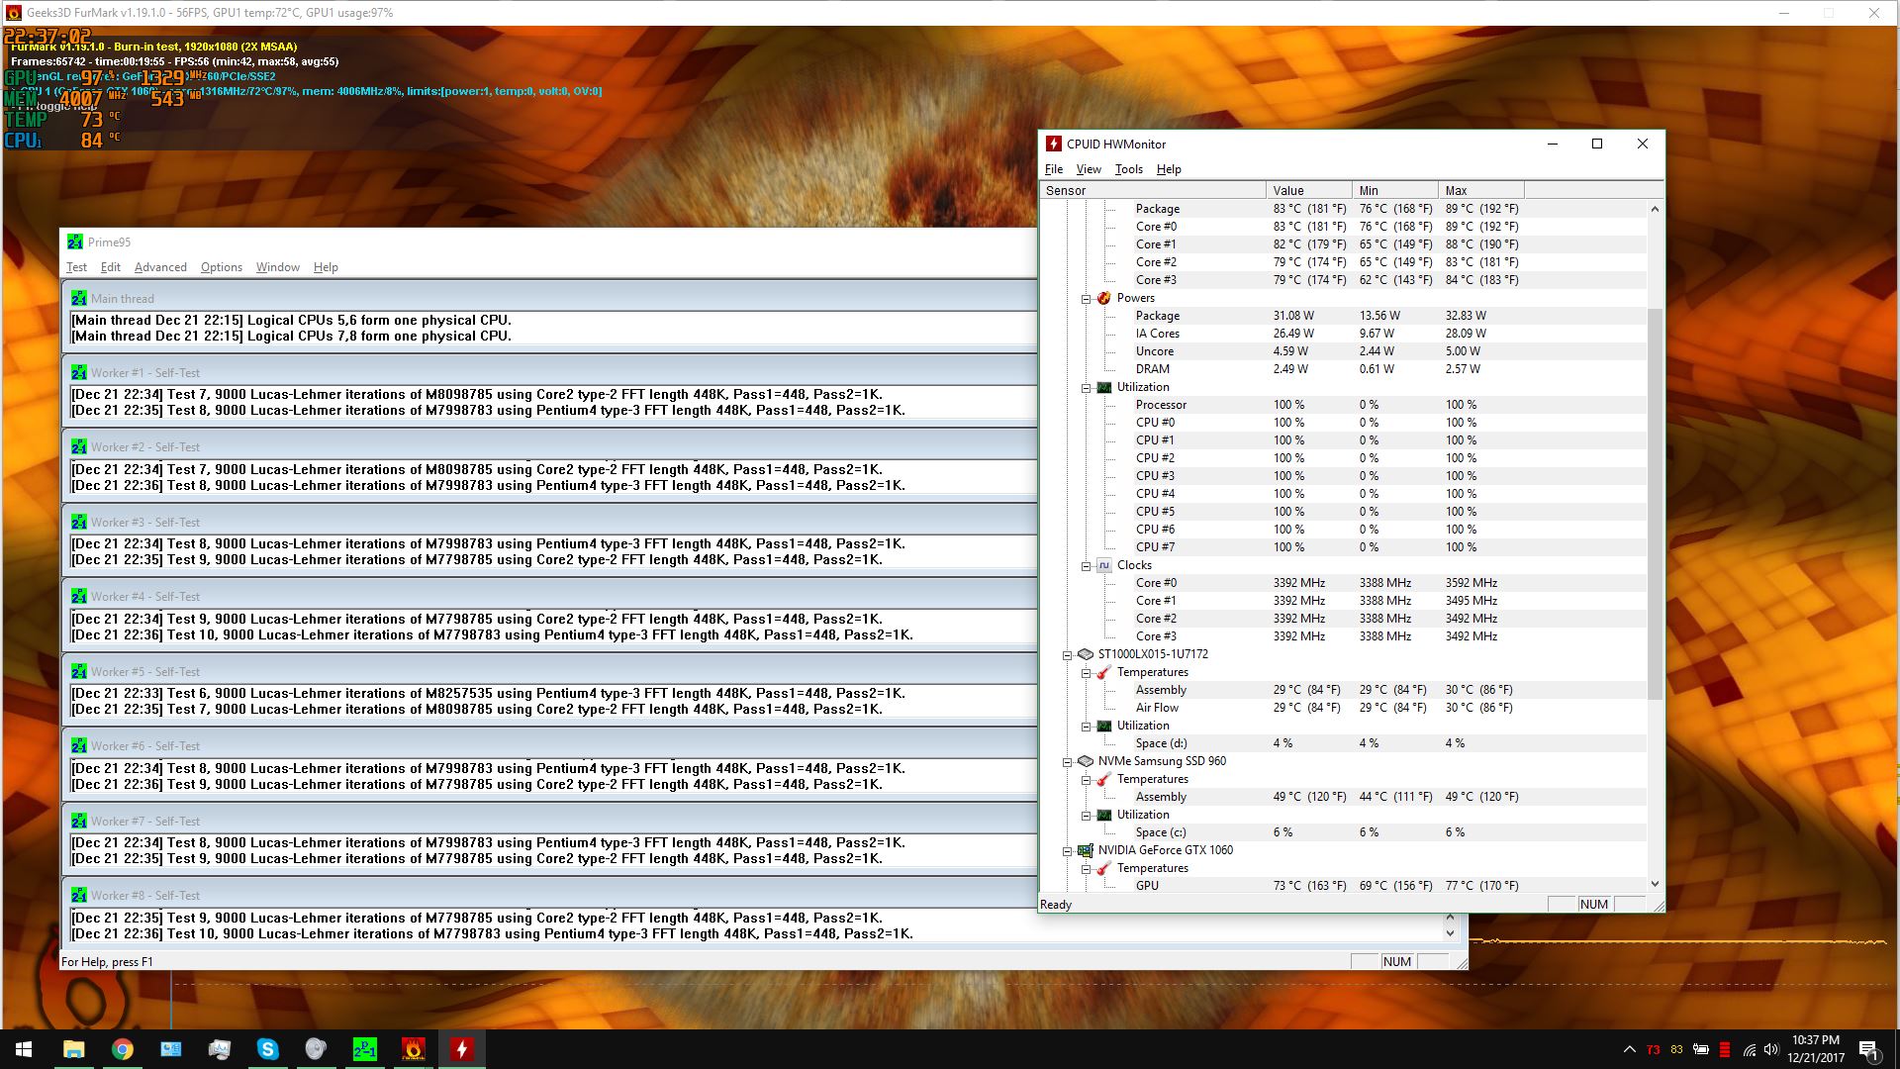Collapse the GTX 1060 Temperatures node
1900x1069 pixels.
(x=1086, y=868)
